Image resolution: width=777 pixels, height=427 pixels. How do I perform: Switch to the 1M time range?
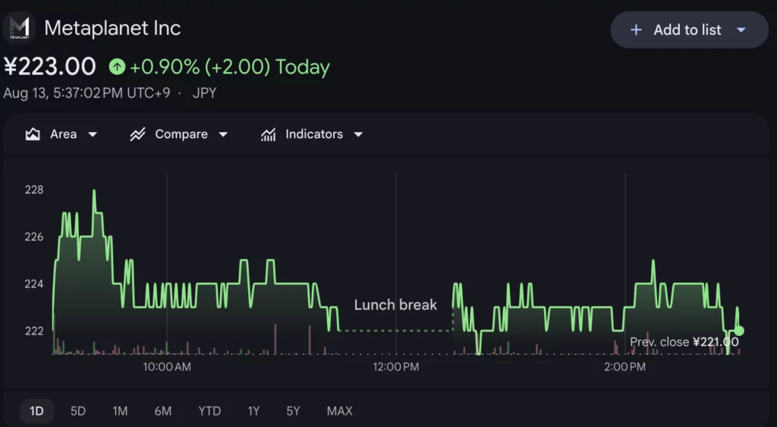point(120,411)
